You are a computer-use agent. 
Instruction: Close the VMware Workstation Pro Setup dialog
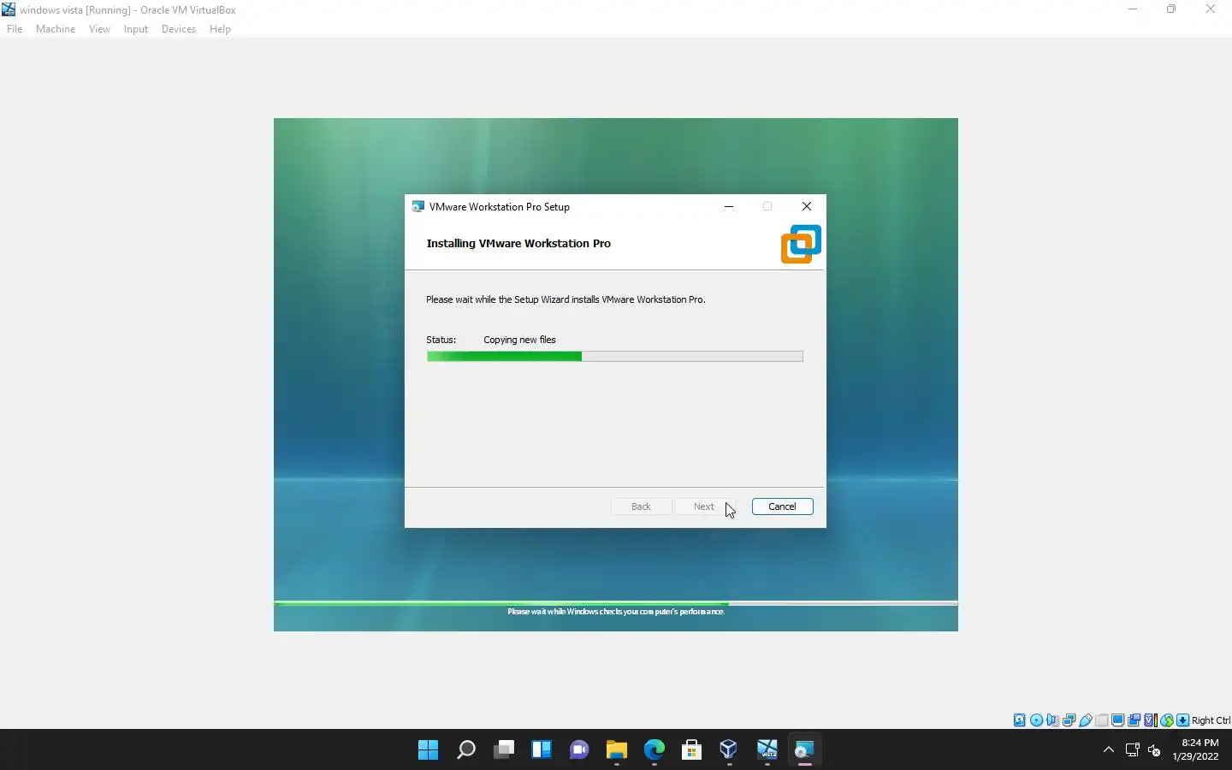click(x=806, y=206)
